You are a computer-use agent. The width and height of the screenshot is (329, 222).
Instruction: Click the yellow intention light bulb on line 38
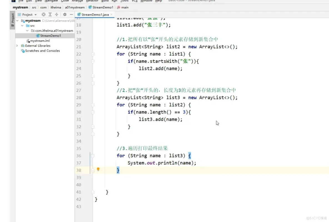pyautogui.click(x=98, y=169)
